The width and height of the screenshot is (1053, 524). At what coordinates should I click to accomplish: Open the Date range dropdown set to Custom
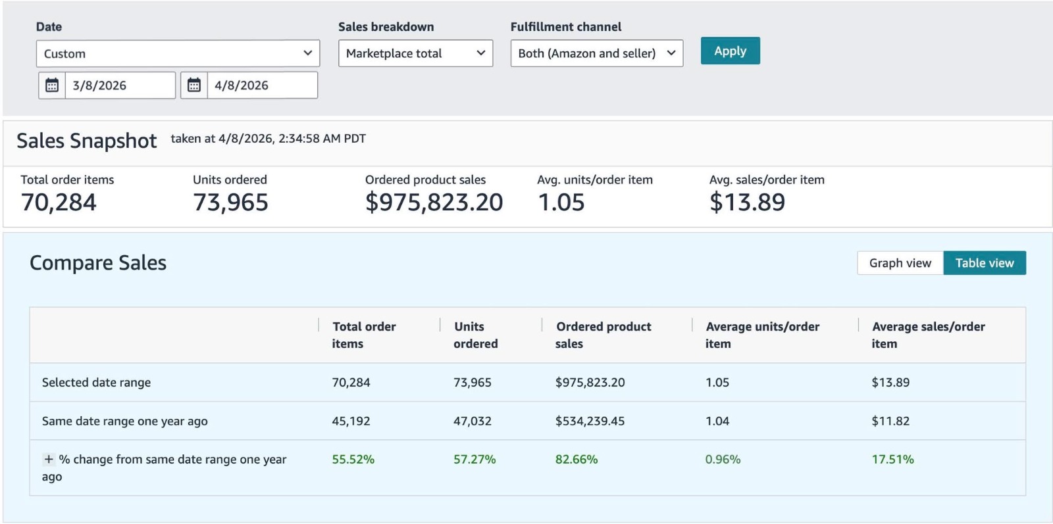tap(178, 53)
